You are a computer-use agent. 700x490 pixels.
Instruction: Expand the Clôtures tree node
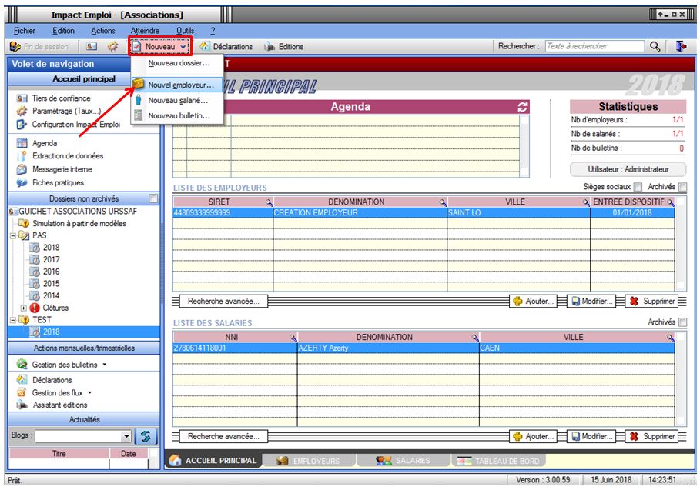pos(23,308)
